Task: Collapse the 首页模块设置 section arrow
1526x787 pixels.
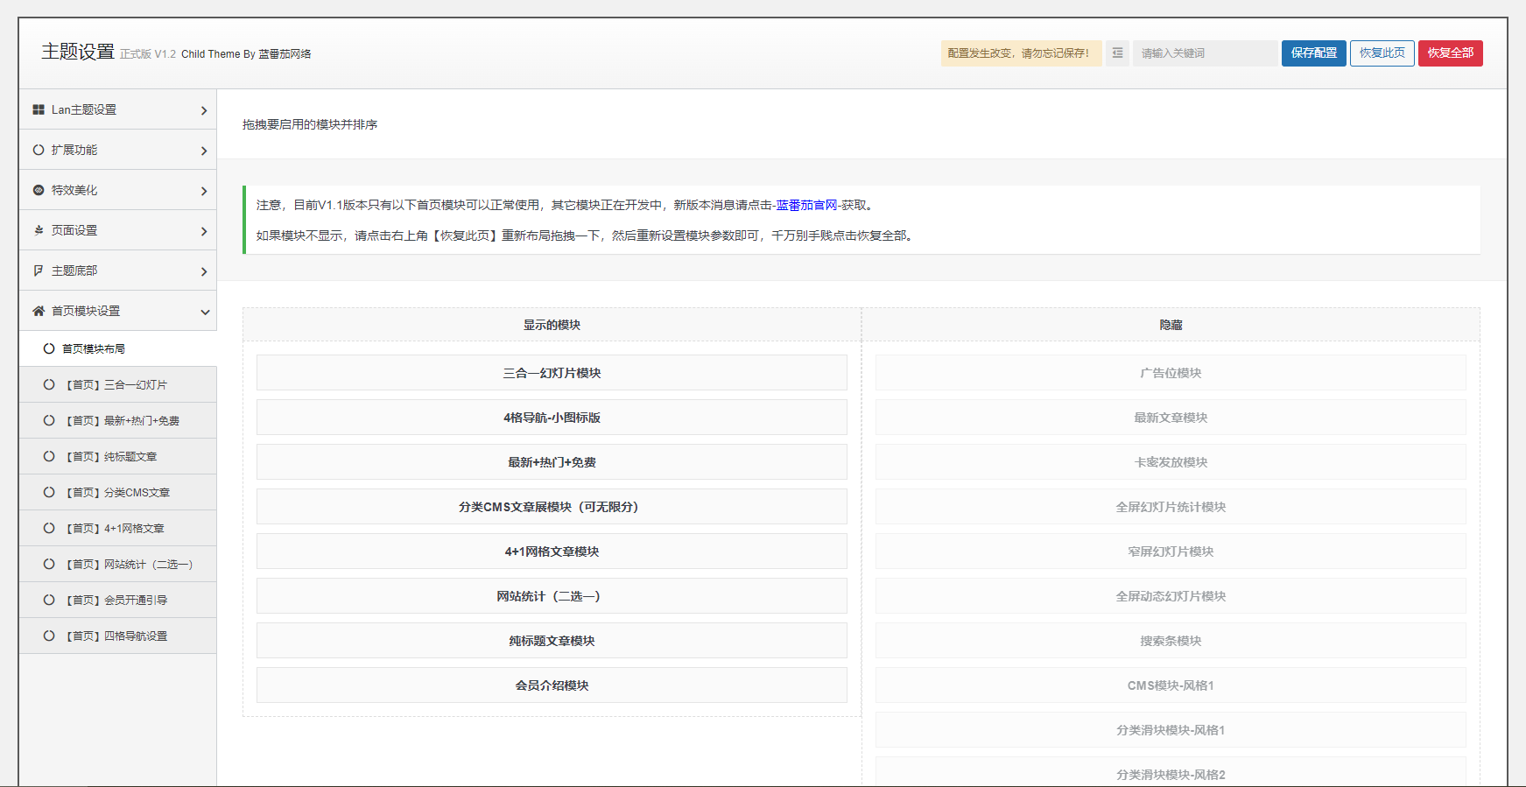Action: click(x=205, y=312)
